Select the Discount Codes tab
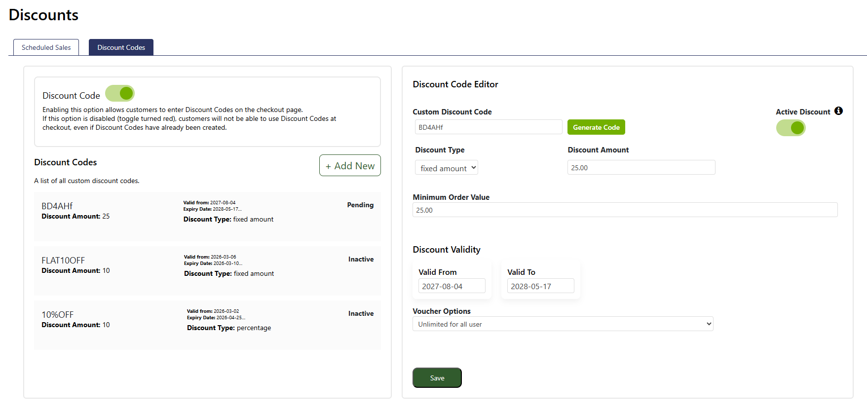Viewport: 867px width, 412px height. [x=121, y=47]
